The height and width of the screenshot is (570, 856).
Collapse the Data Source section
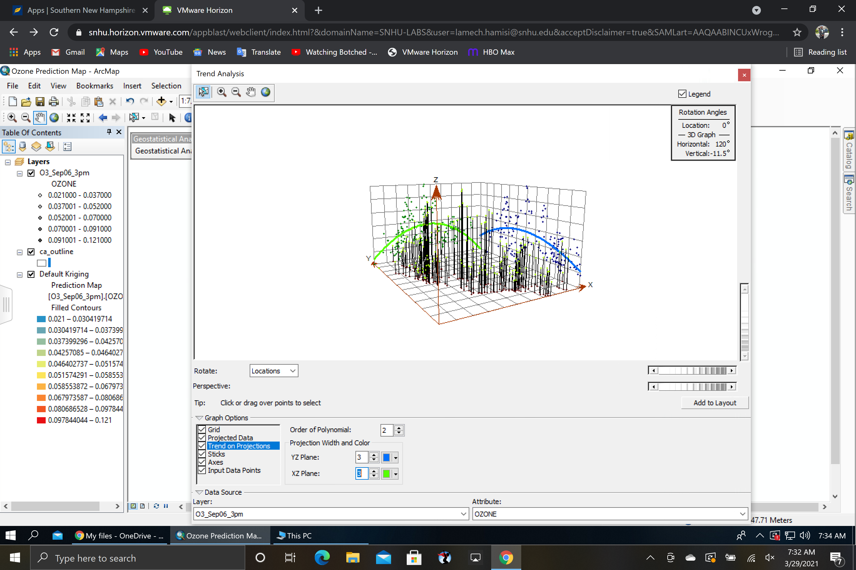(199, 492)
